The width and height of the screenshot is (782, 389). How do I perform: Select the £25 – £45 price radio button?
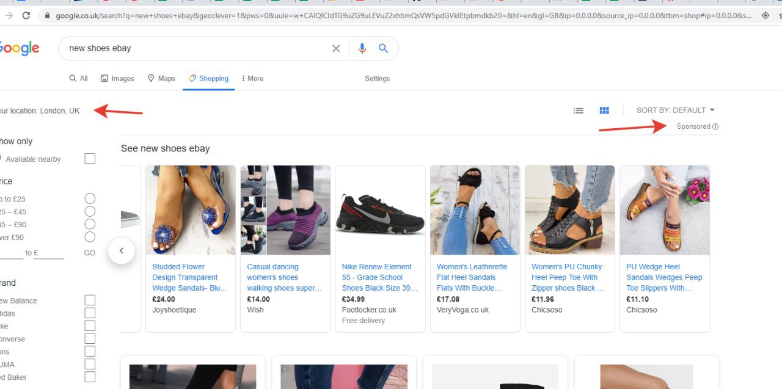pyautogui.click(x=90, y=211)
